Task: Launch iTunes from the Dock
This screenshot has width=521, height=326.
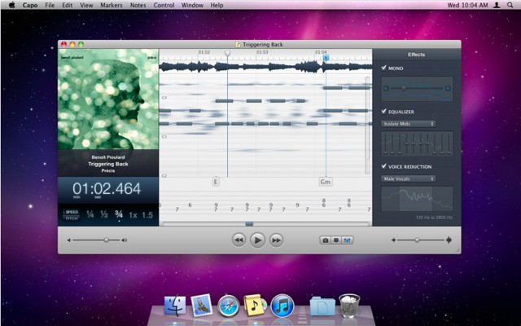Action: coord(282,306)
